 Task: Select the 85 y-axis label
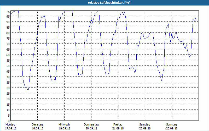click(x=8, y=28)
